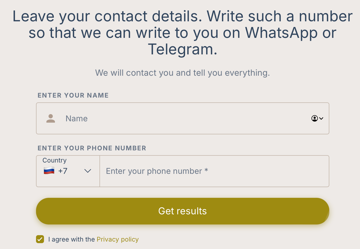Viewport: 360px width, 249px height.
Task: Click "We will contact you" subtitle text
Action: point(182,73)
